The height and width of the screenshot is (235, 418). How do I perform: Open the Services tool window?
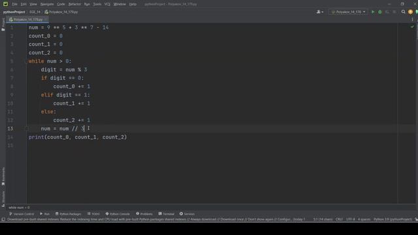click(x=187, y=214)
